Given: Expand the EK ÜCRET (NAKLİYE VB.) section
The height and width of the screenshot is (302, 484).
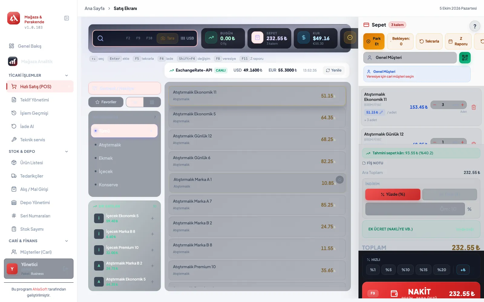Looking at the screenshot, I should 421,229.
